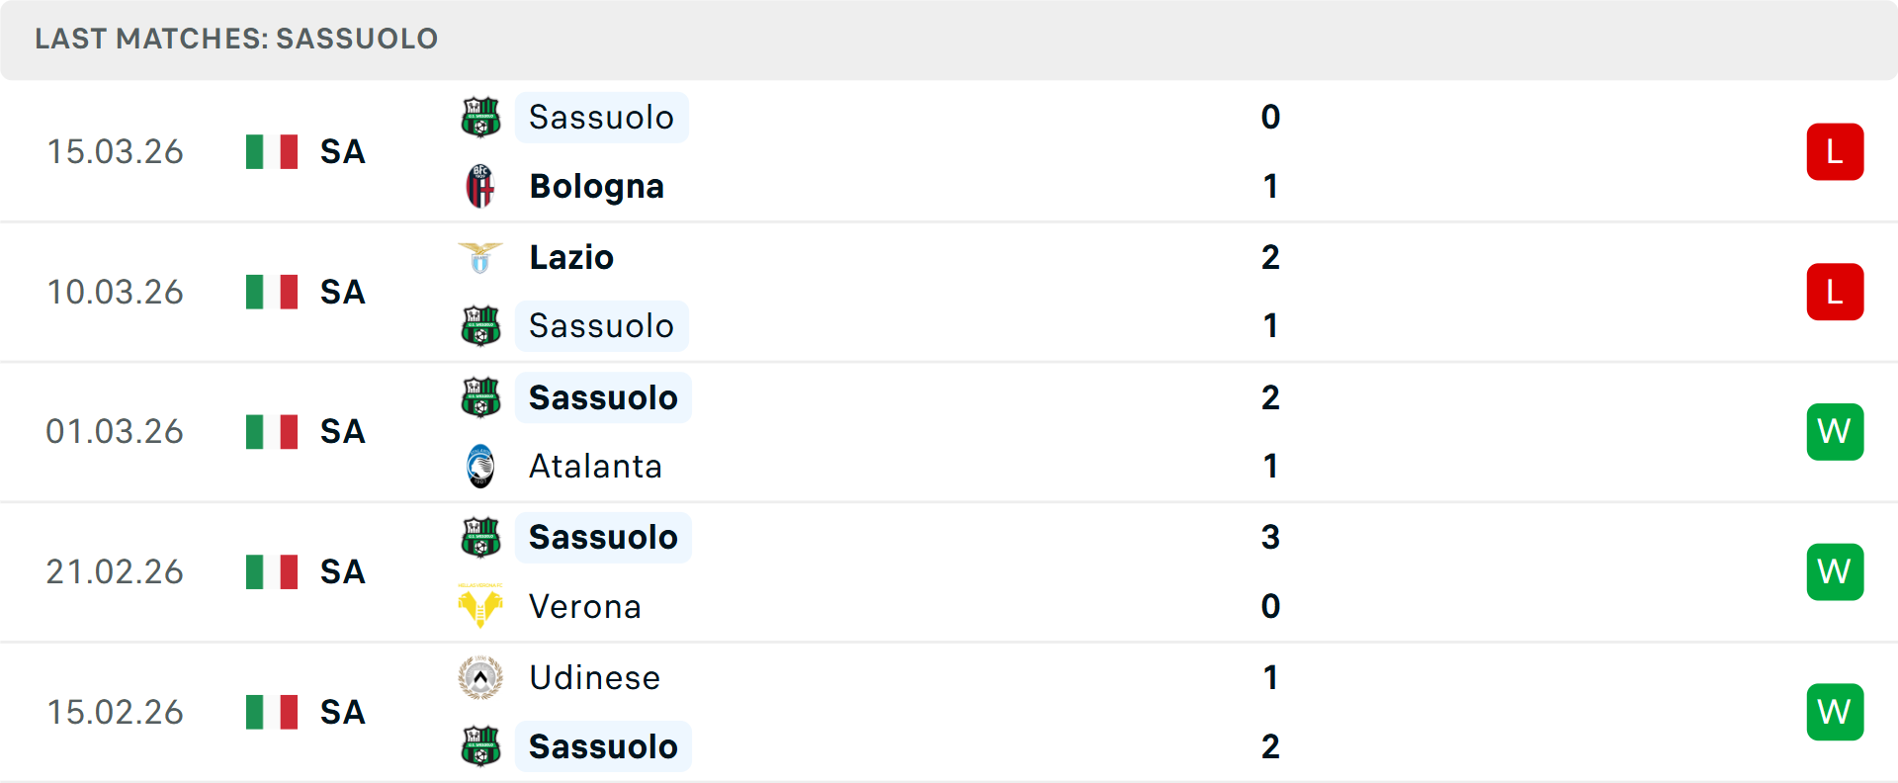Click the Bologna team name

pyautogui.click(x=596, y=186)
